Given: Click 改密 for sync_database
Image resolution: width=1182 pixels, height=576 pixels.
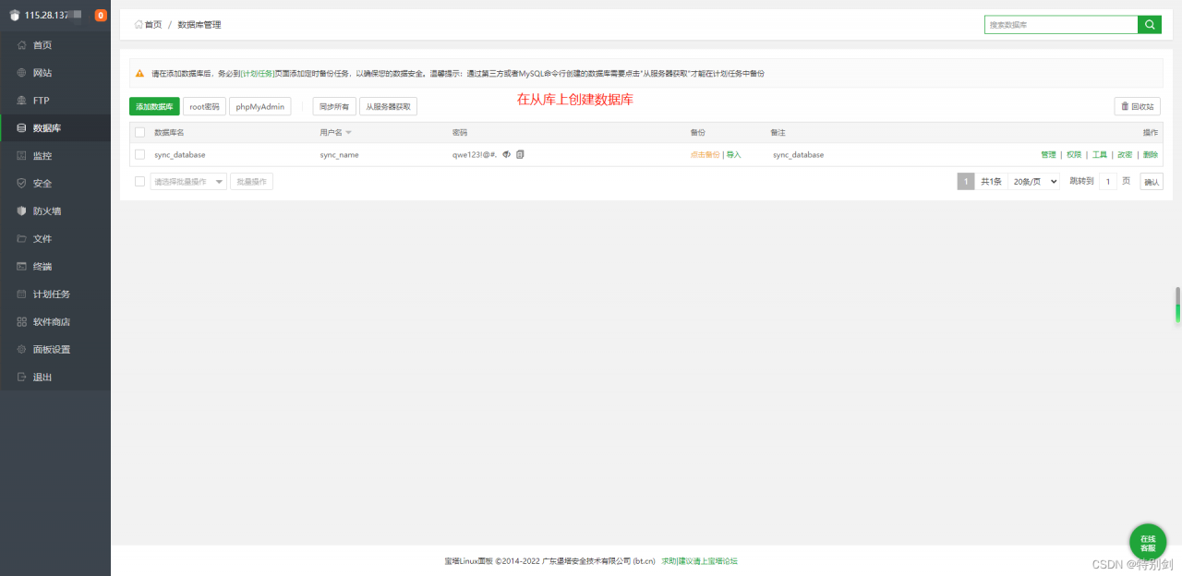Looking at the screenshot, I should [x=1125, y=155].
